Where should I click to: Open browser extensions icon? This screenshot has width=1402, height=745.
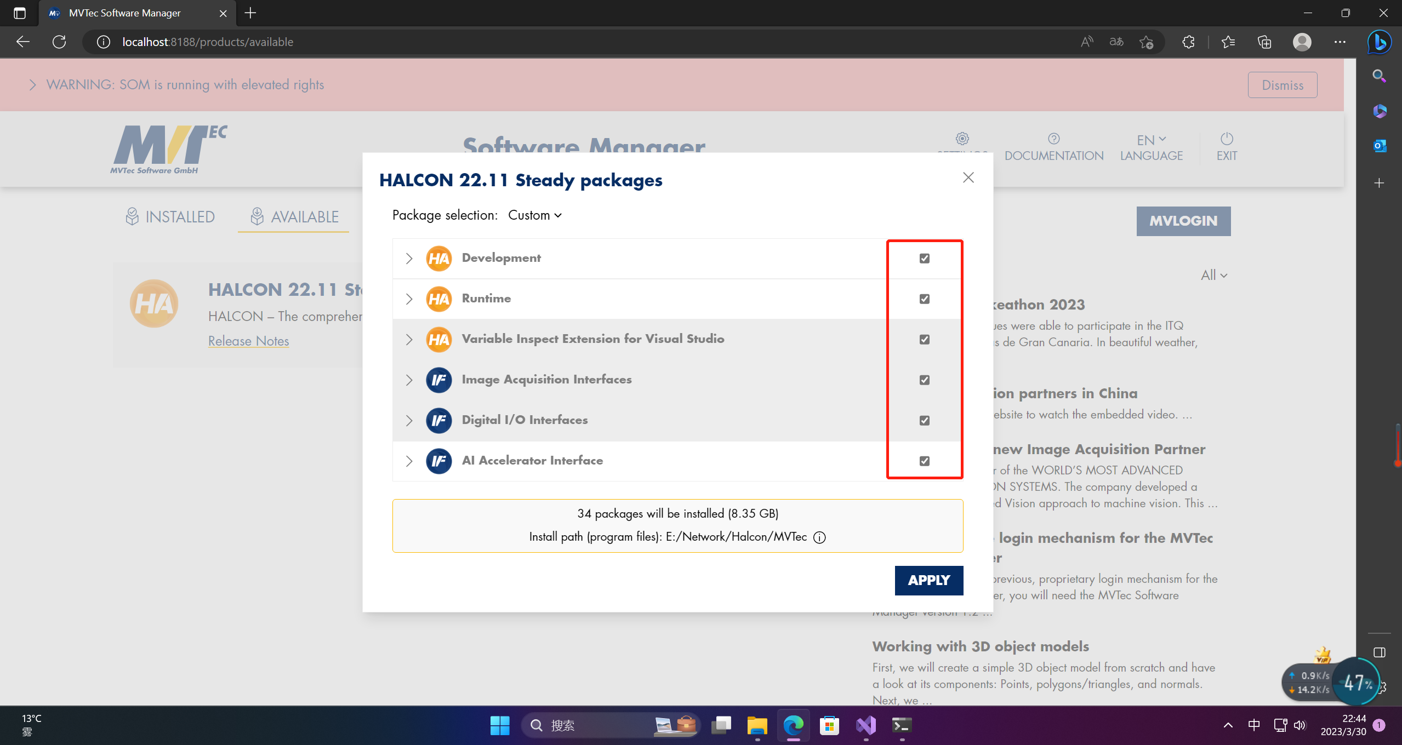(1188, 42)
